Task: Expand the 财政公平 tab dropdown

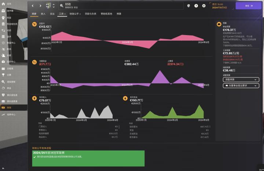Action: coord(75,14)
